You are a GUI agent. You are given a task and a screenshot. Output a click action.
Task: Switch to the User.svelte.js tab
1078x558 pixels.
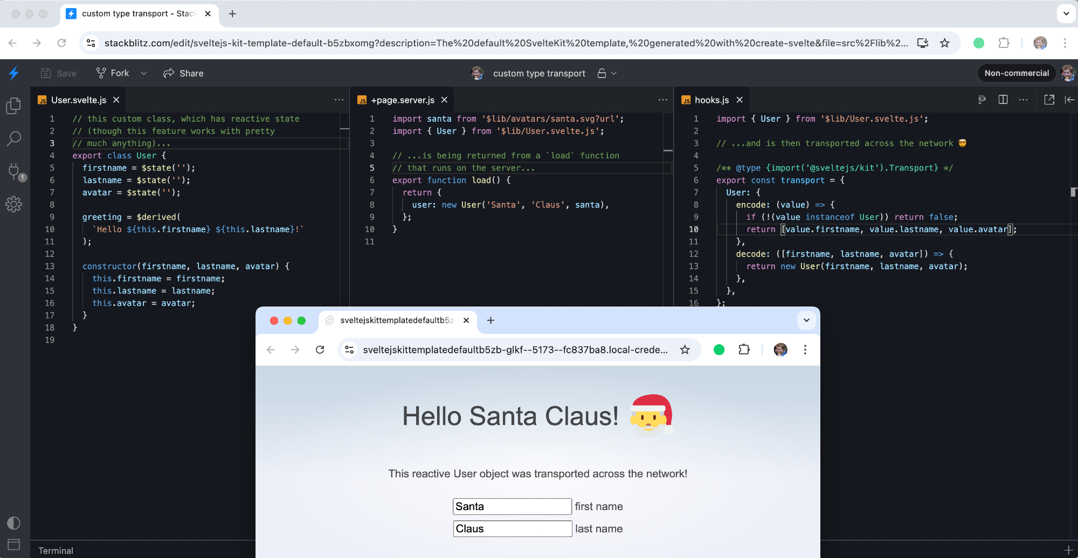tap(79, 100)
